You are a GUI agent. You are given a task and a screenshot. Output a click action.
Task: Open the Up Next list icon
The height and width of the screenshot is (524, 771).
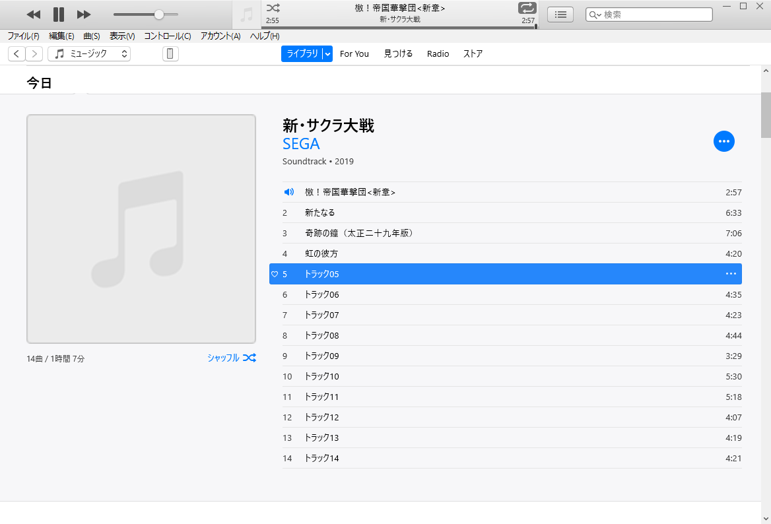[x=560, y=15]
